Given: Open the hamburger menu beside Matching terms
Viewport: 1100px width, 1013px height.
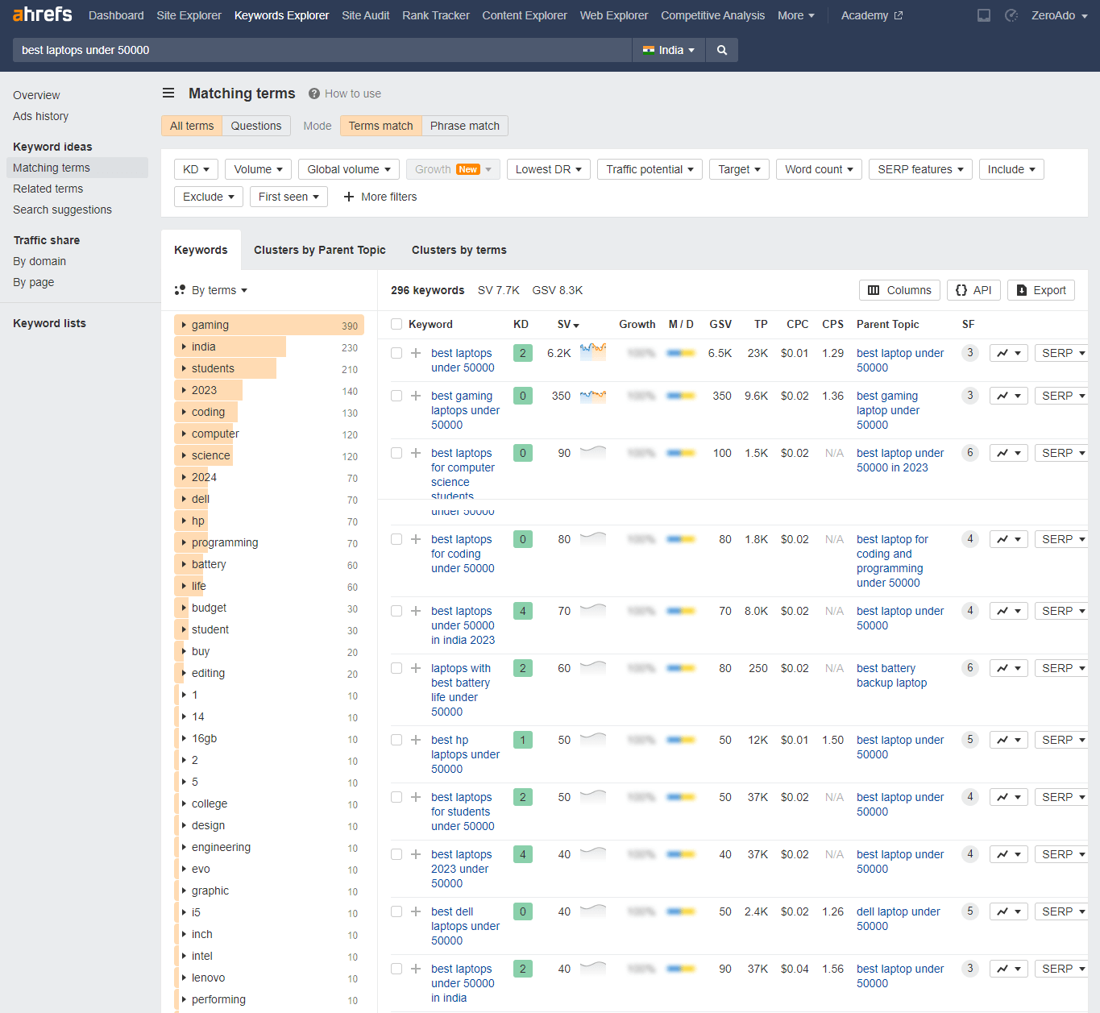Looking at the screenshot, I should click(168, 93).
